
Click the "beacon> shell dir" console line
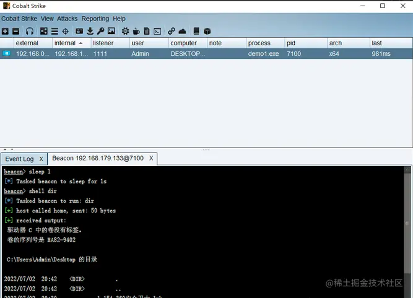[x=30, y=191]
